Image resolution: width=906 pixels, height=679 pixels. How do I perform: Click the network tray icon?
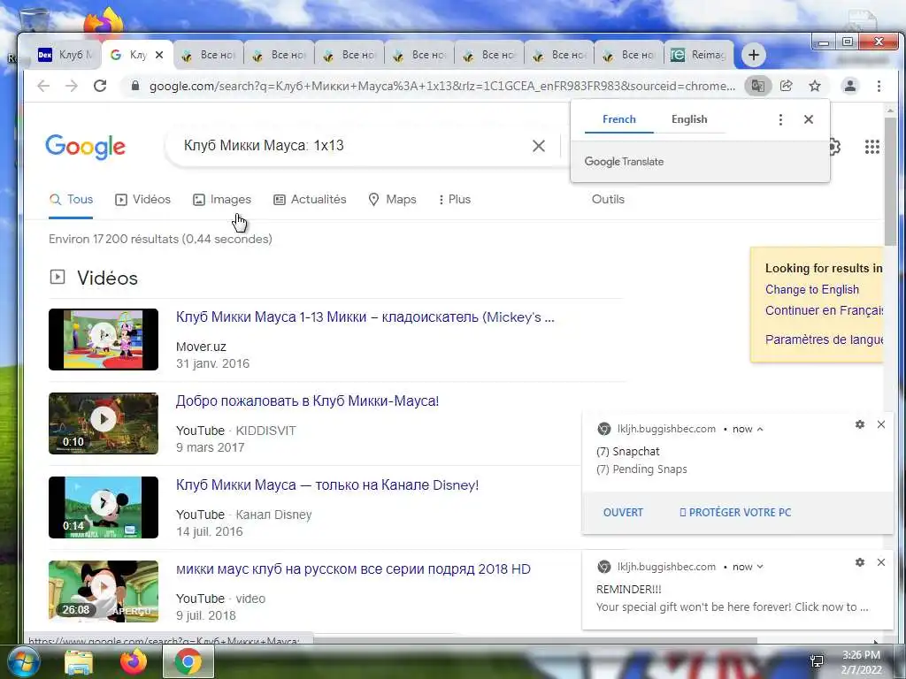point(817,661)
